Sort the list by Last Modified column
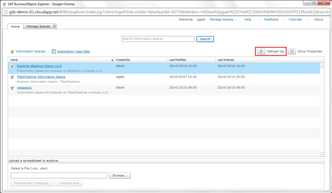The height and width of the screenshot is (193, 332). [191, 60]
